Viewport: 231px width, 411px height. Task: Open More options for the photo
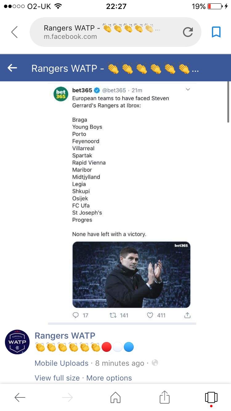109,378
